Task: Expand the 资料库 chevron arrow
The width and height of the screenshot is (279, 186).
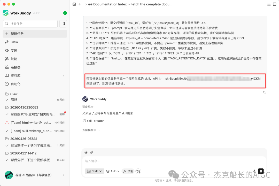Action: click(64, 76)
